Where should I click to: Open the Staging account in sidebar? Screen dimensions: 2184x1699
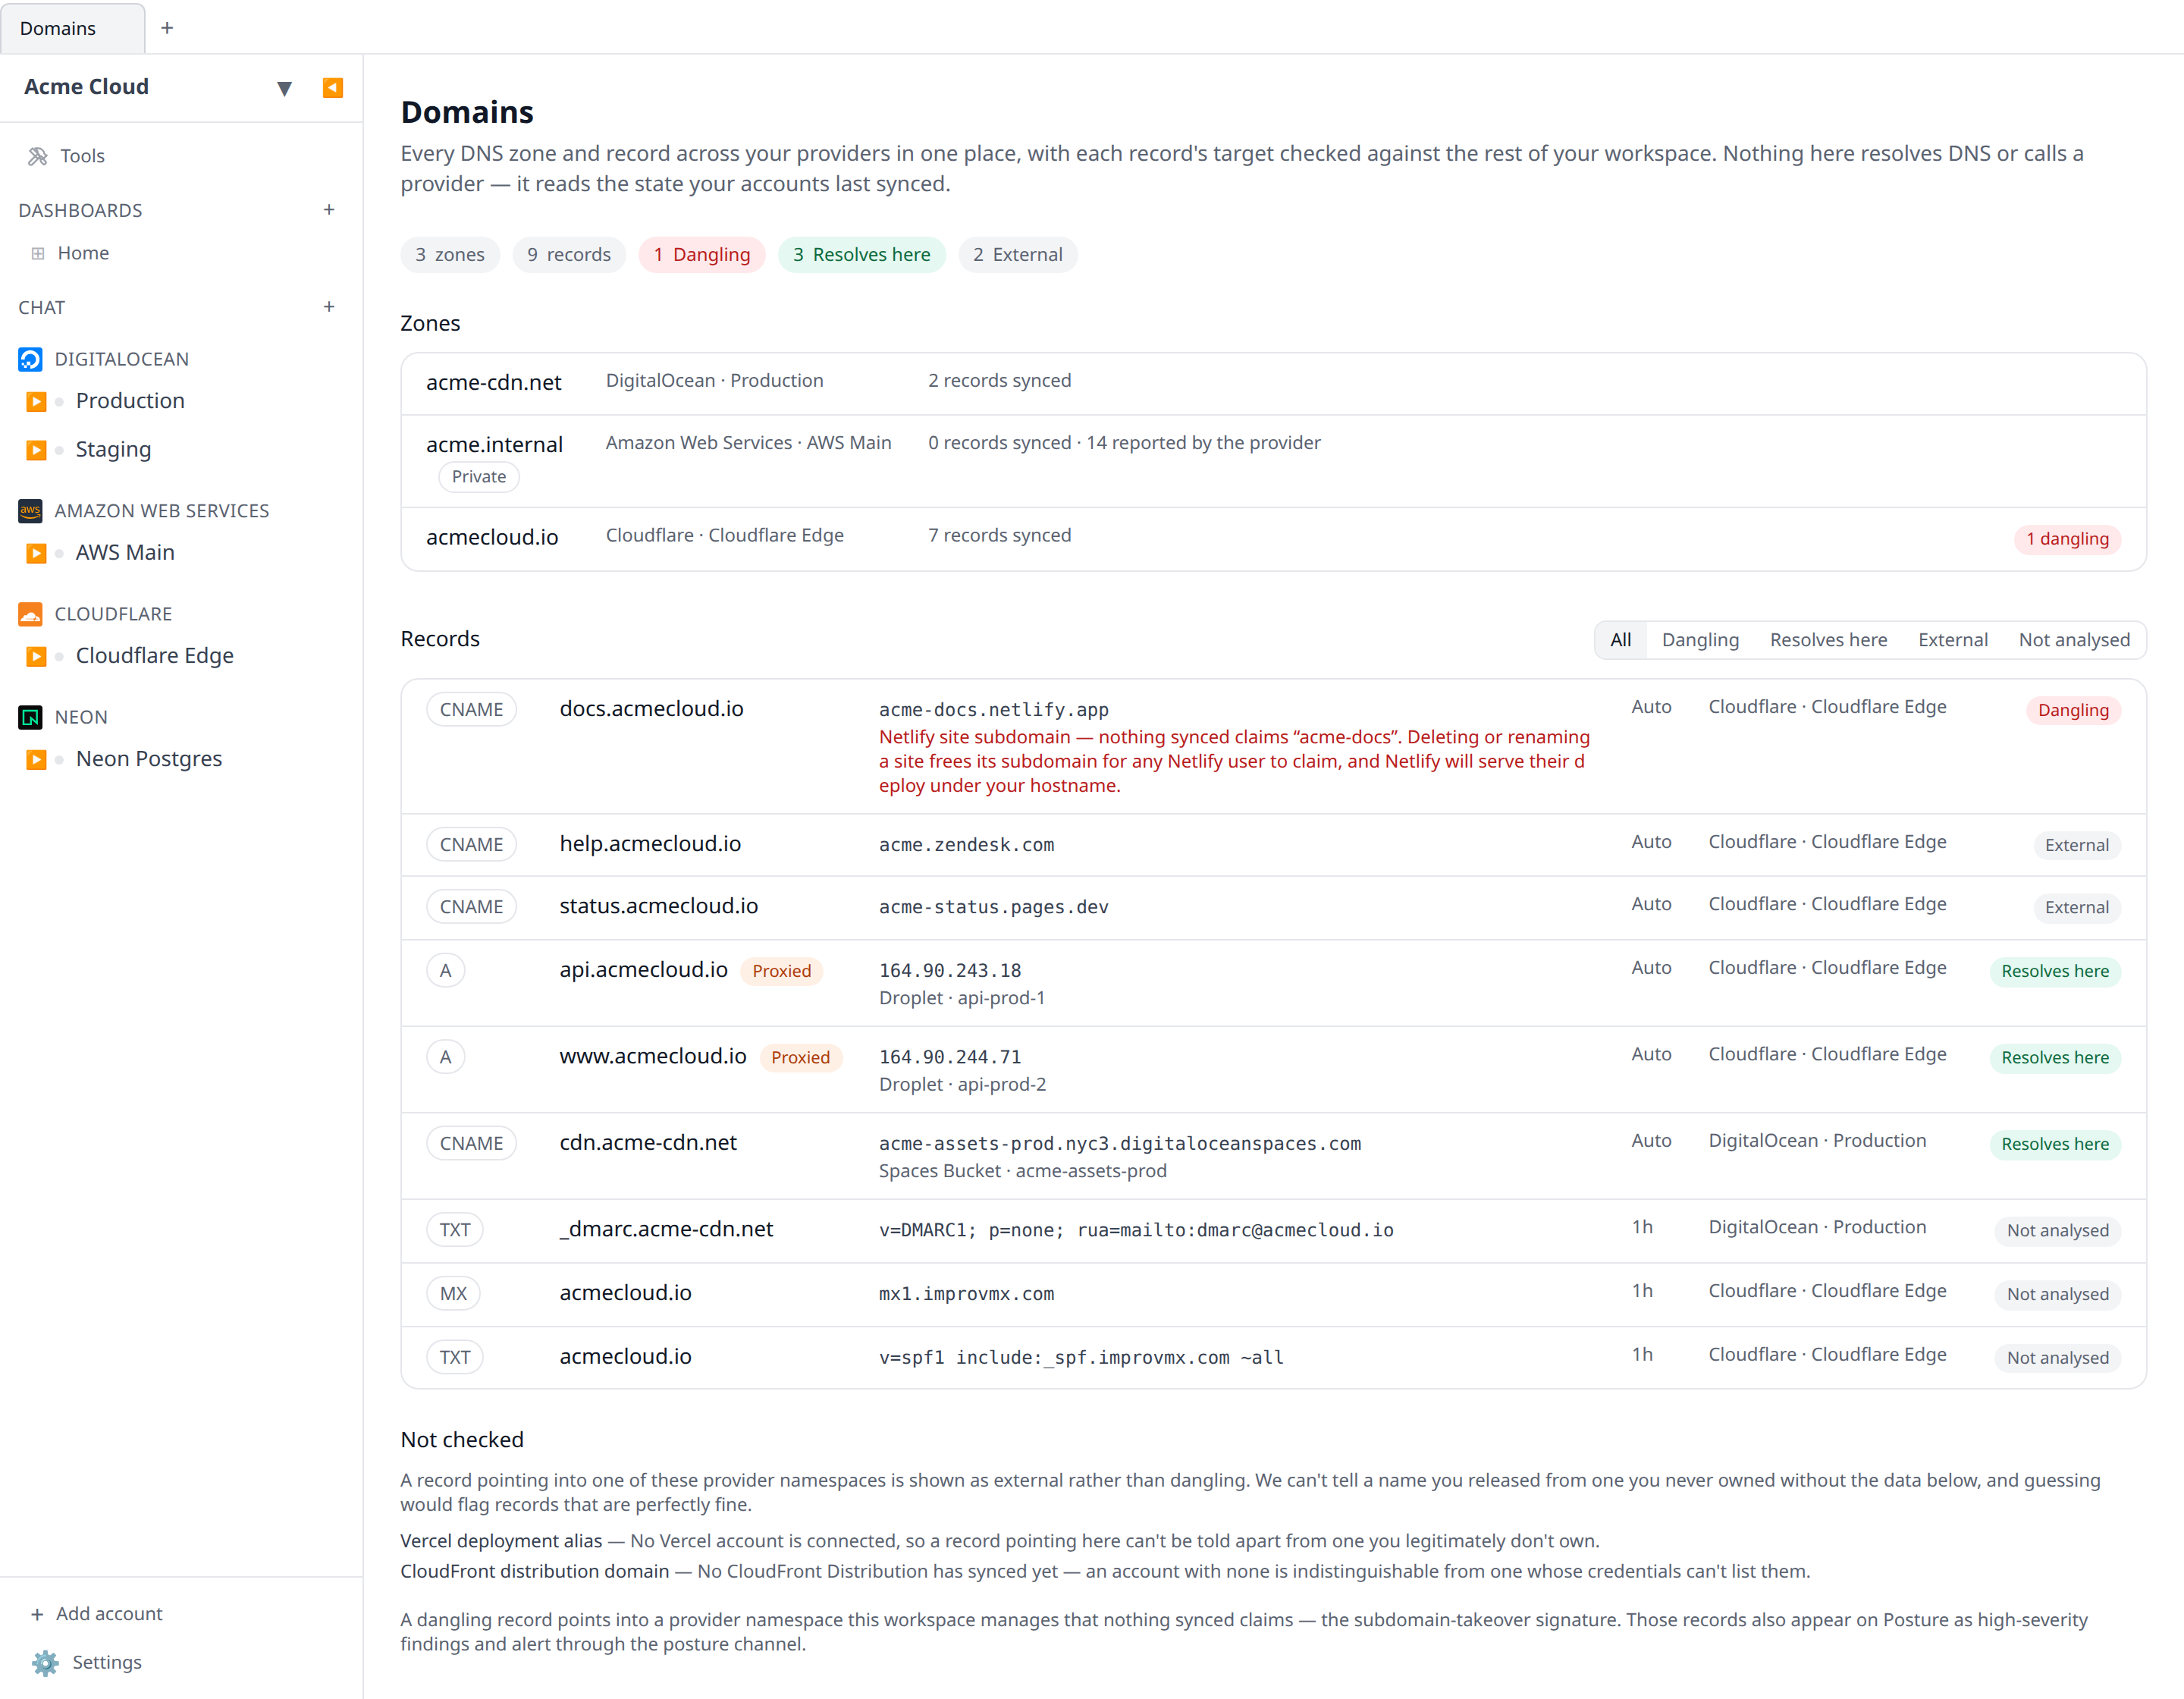pyautogui.click(x=113, y=450)
